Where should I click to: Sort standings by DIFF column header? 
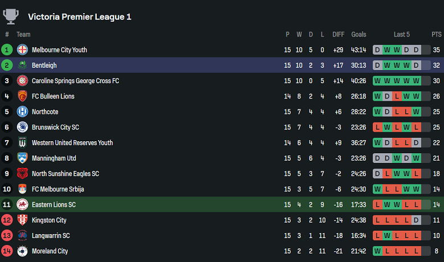coord(339,35)
